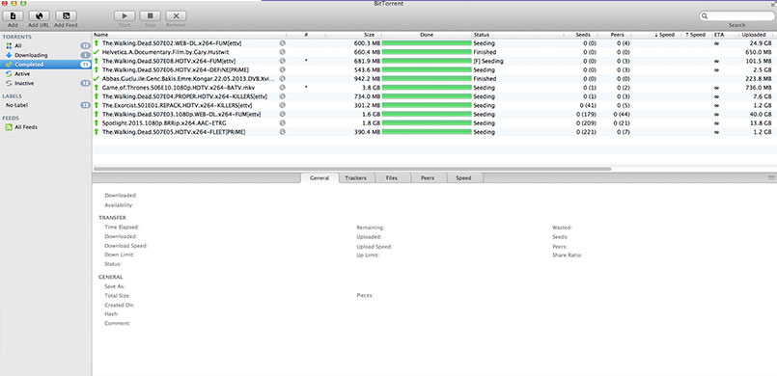Image resolution: width=777 pixels, height=376 pixels.
Task: Click the round icon on Spotlight.2015 row
Action: 283,123
